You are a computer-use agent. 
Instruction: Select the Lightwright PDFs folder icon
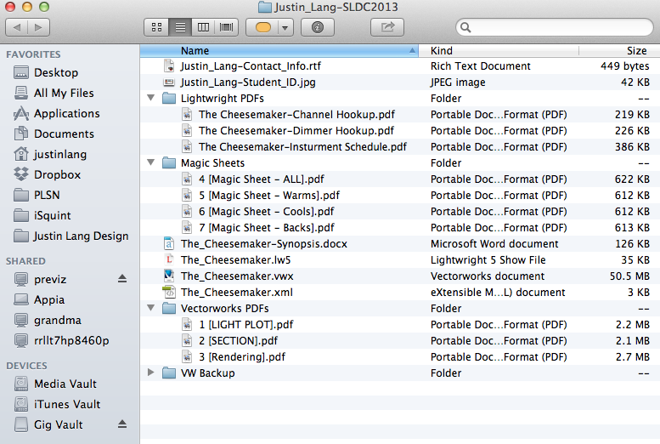pyautogui.click(x=169, y=99)
